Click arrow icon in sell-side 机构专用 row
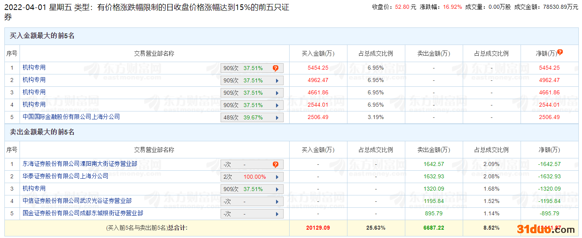 tap(277, 189)
